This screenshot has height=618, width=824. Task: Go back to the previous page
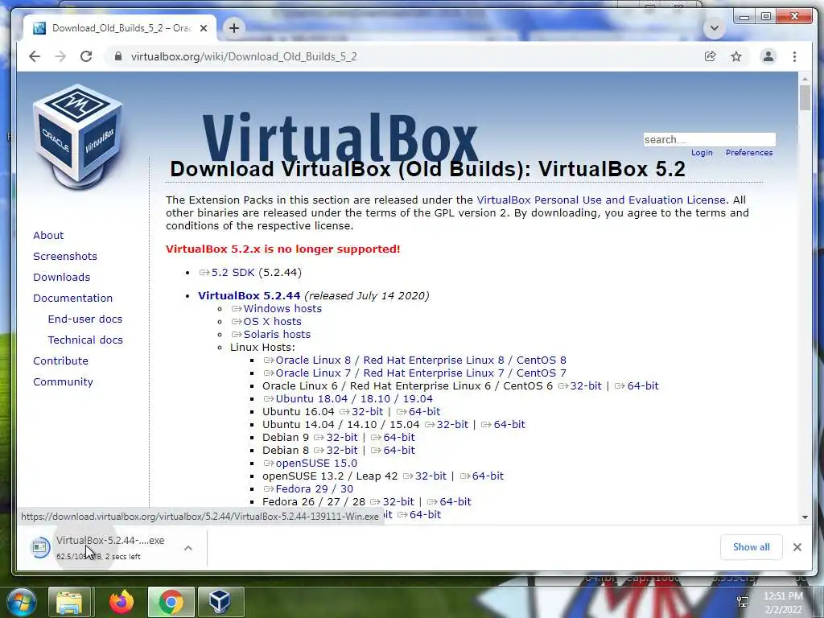pos(35,57)
